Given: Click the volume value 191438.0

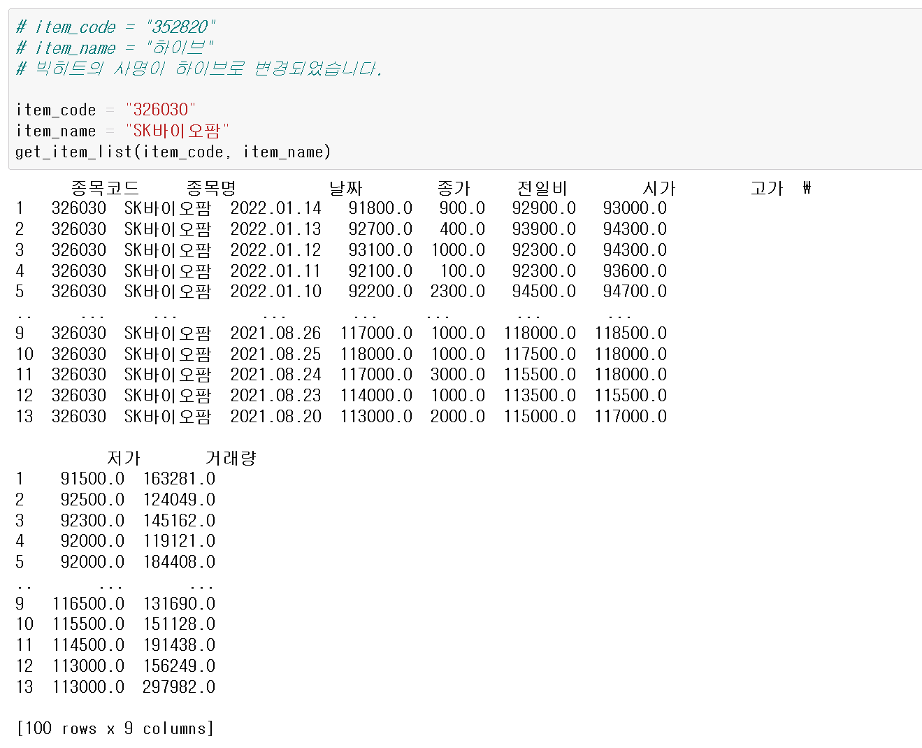Looking at the screenshot, I should click(x=179, y=645).
